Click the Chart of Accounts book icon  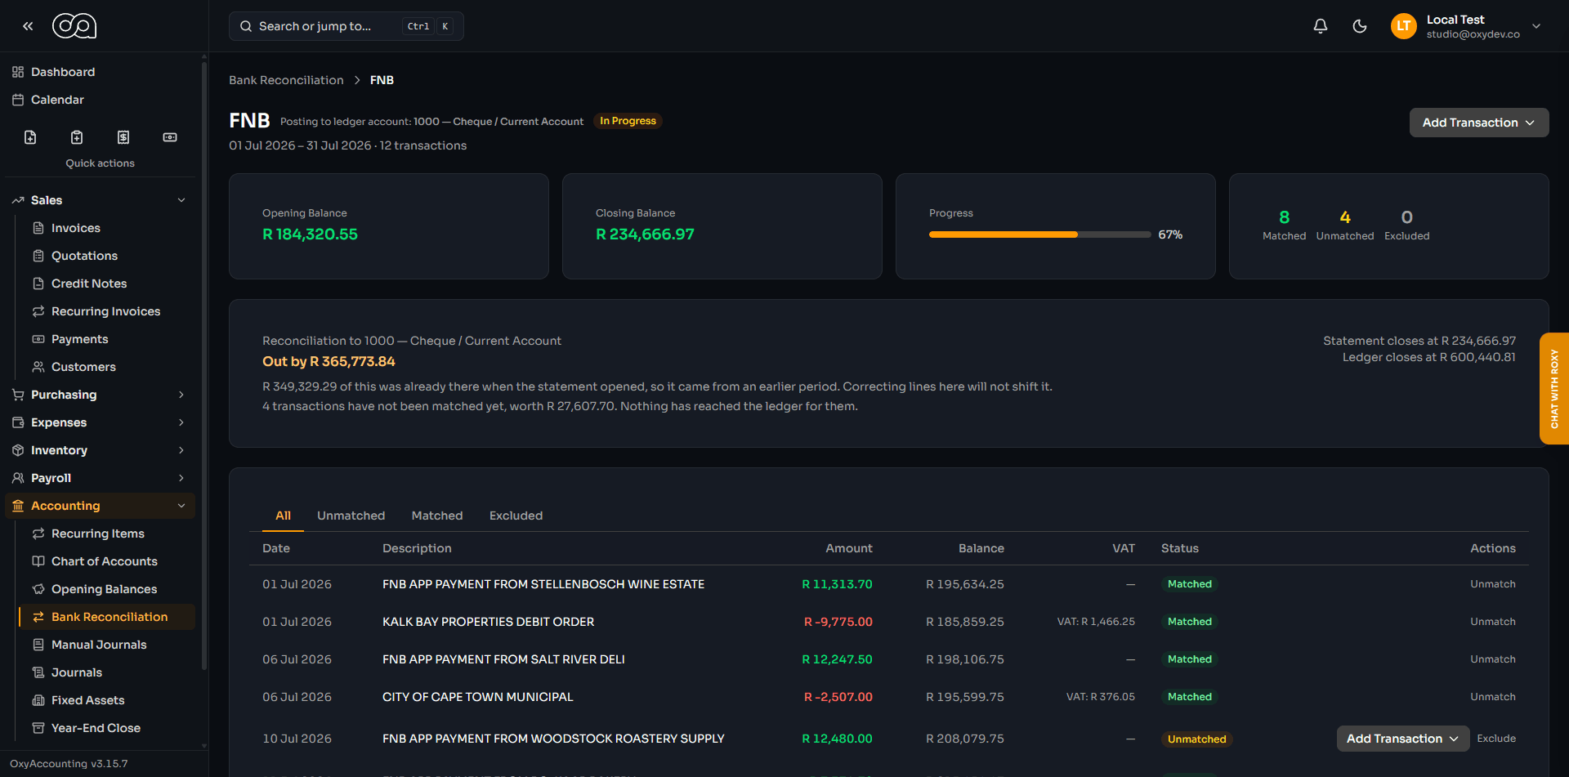[38, 561]
